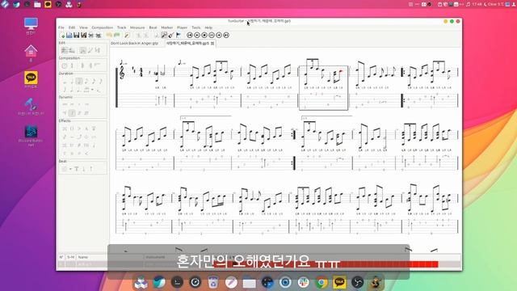The image size is (517, 291).
Task: Select the ppp dynamic
Action: click(x=65, y=104)
